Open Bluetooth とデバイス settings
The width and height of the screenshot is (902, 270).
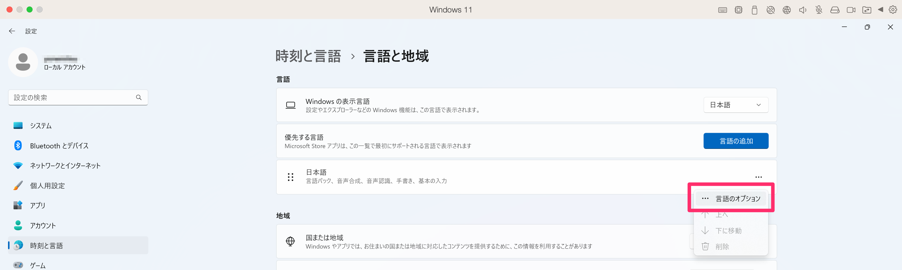point(78,145)
